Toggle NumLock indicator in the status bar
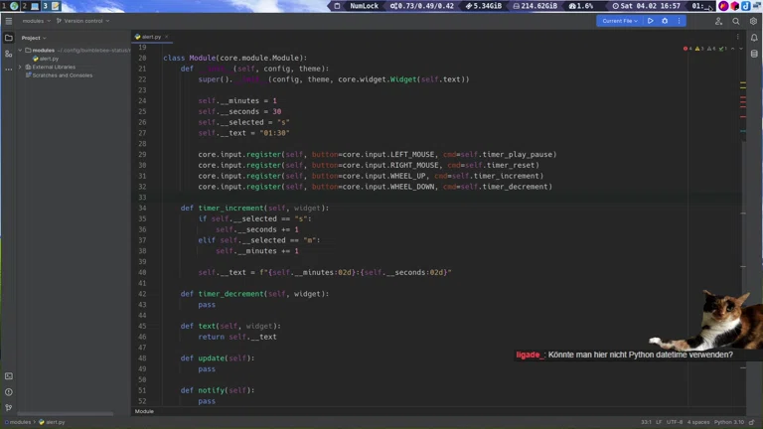Screen dimensions: 763x429 [x=364, y=6]
